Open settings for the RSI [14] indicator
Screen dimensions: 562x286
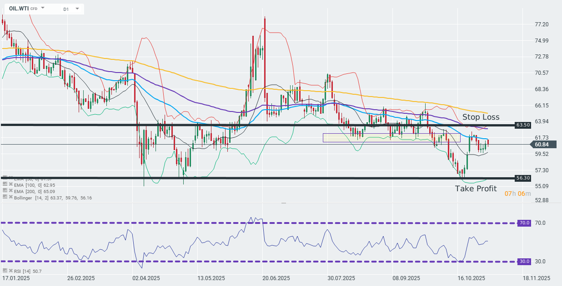(5, 271)
